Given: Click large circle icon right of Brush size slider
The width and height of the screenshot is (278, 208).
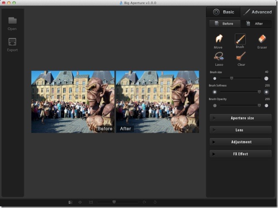Looking at the screenshot, I should tap(266, 78).
